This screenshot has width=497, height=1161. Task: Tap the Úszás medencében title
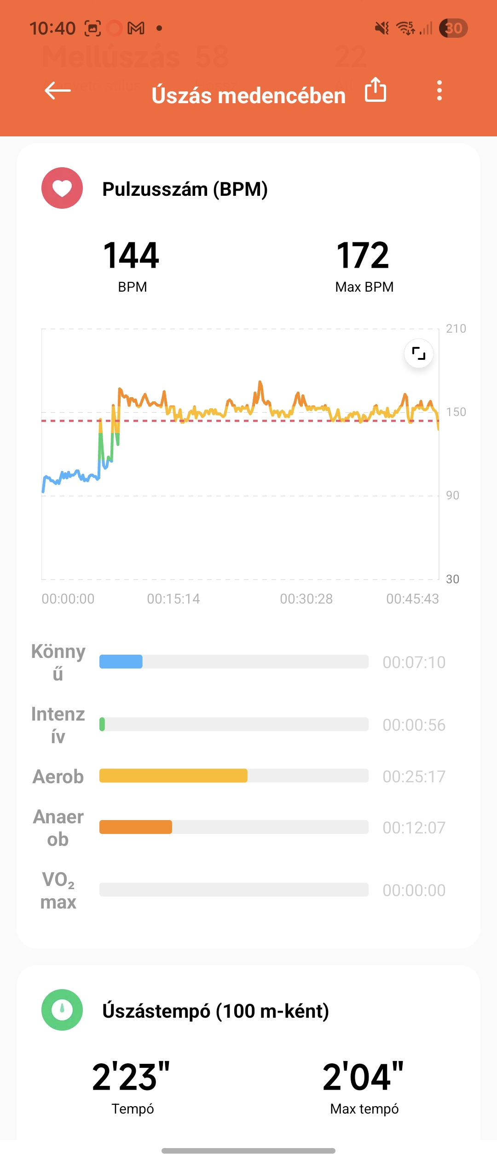click(x=248, y=95)
